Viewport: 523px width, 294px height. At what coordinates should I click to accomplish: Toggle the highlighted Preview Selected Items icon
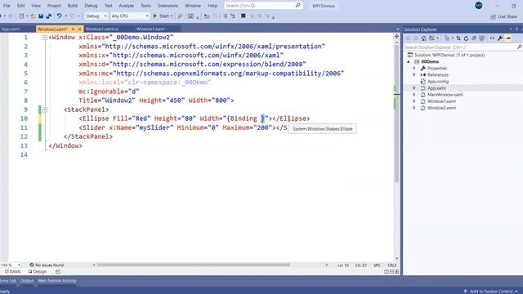(x=508, y=38)
